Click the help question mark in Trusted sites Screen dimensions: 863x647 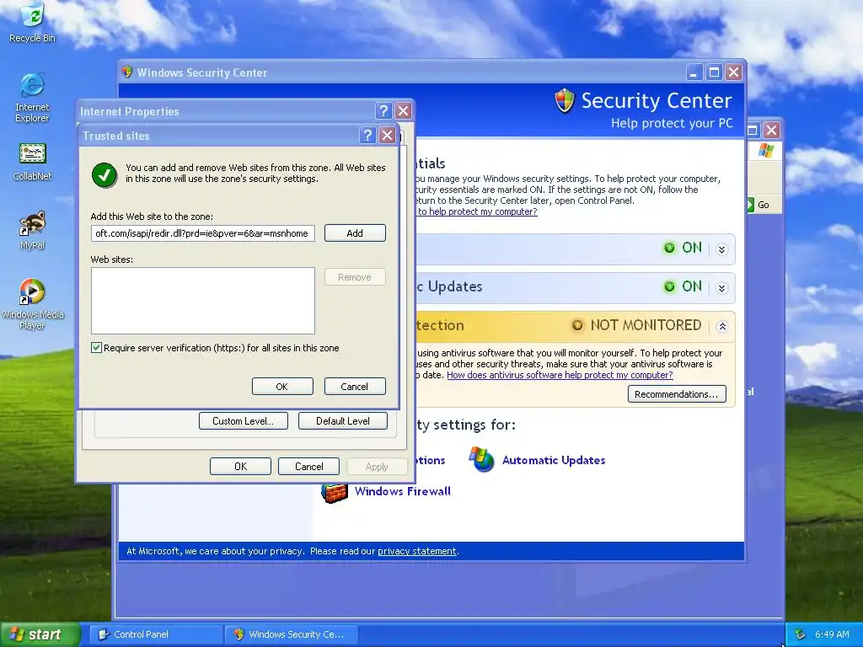pyautogui.click(x=367, y=136)
